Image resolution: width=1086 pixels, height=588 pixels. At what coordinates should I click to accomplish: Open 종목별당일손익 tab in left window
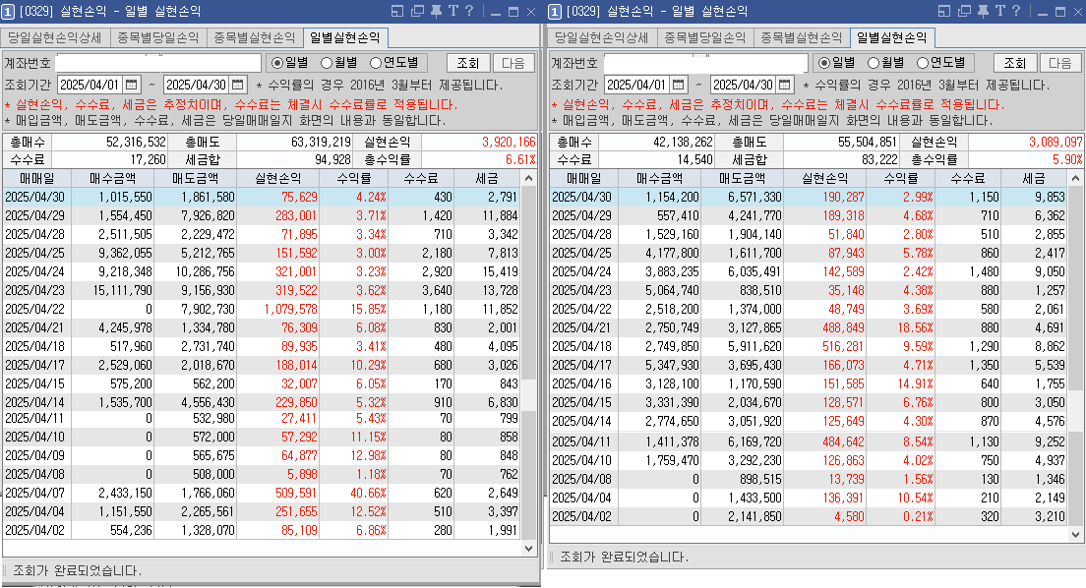(158, 37)
